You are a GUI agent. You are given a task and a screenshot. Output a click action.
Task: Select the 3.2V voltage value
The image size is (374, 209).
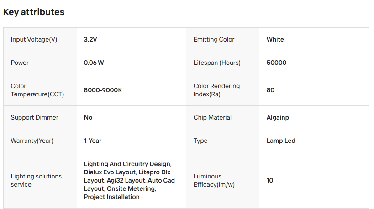pos(90,39)
